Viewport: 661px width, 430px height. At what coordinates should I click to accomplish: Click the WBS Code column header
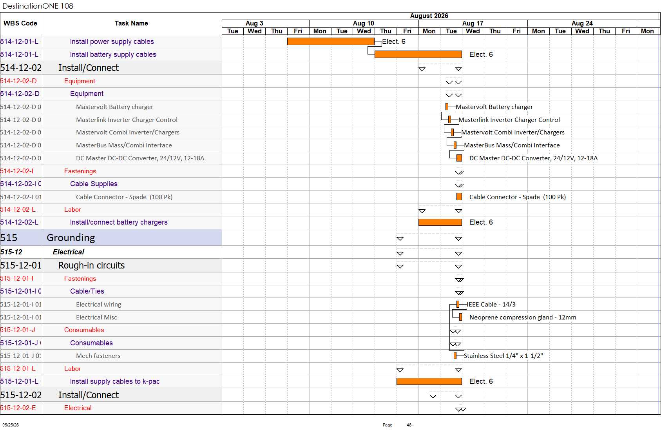[20, 24]
